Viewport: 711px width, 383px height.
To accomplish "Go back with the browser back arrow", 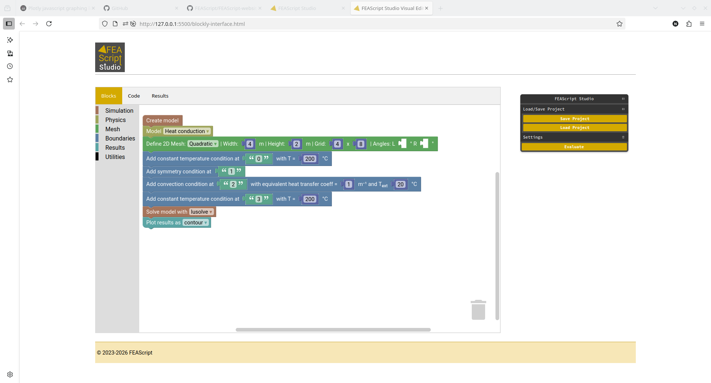I will 22,24.
